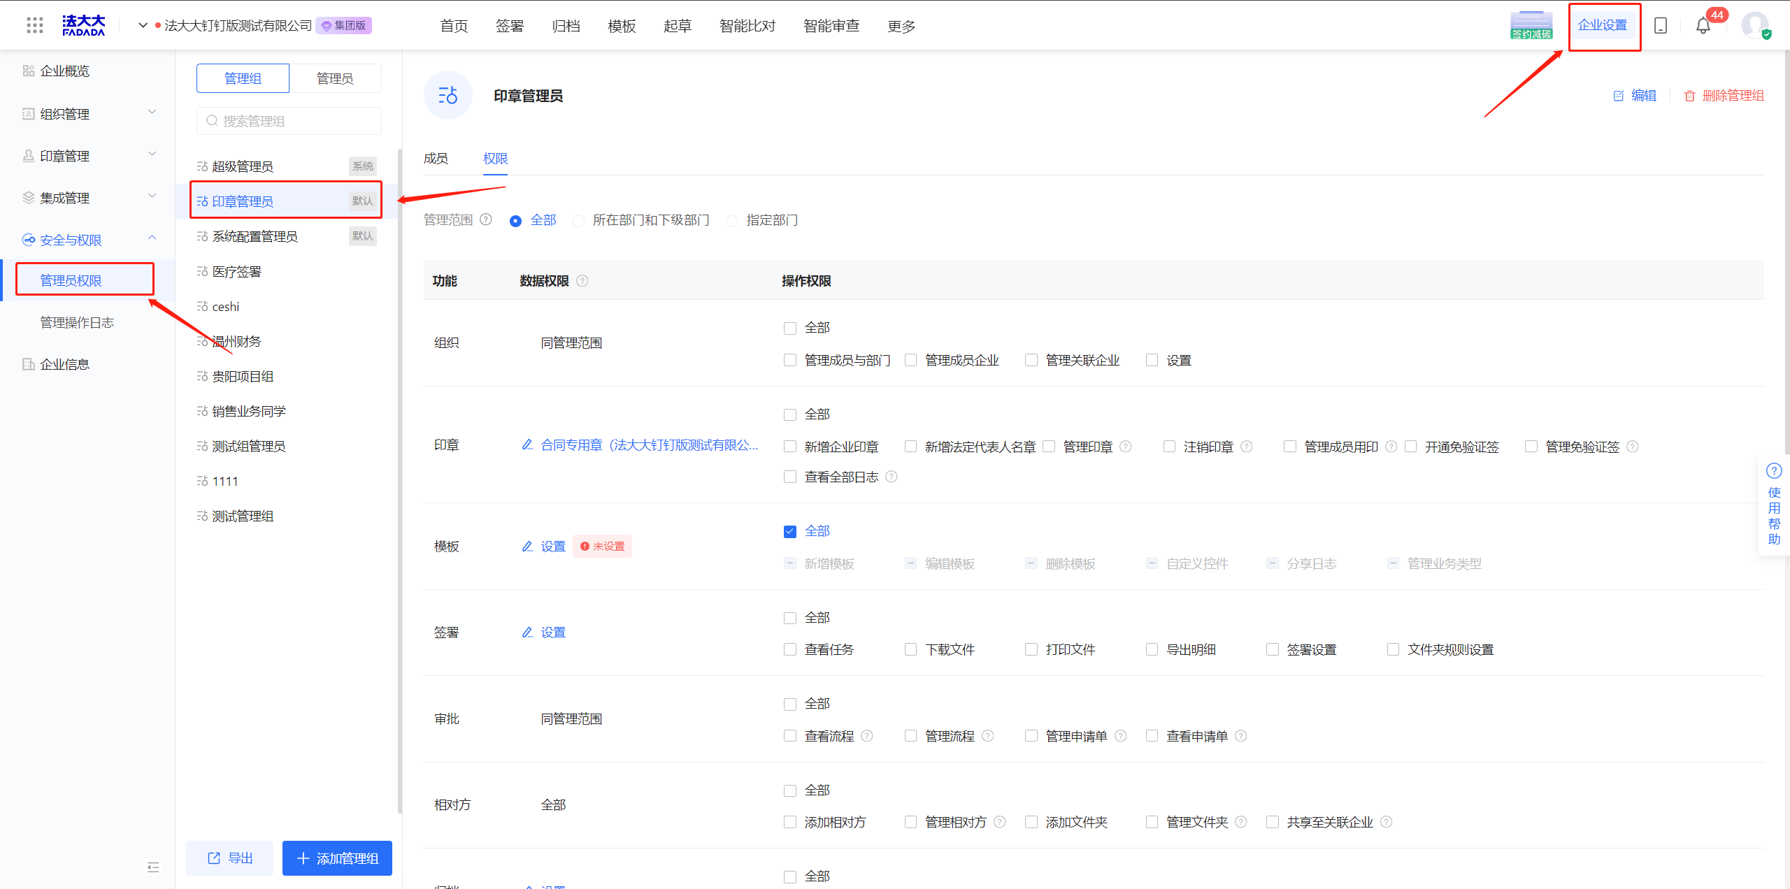This screenshot has height=889, width=1790.
Task: Open notifications bell icon
Action: (1703, 26)
